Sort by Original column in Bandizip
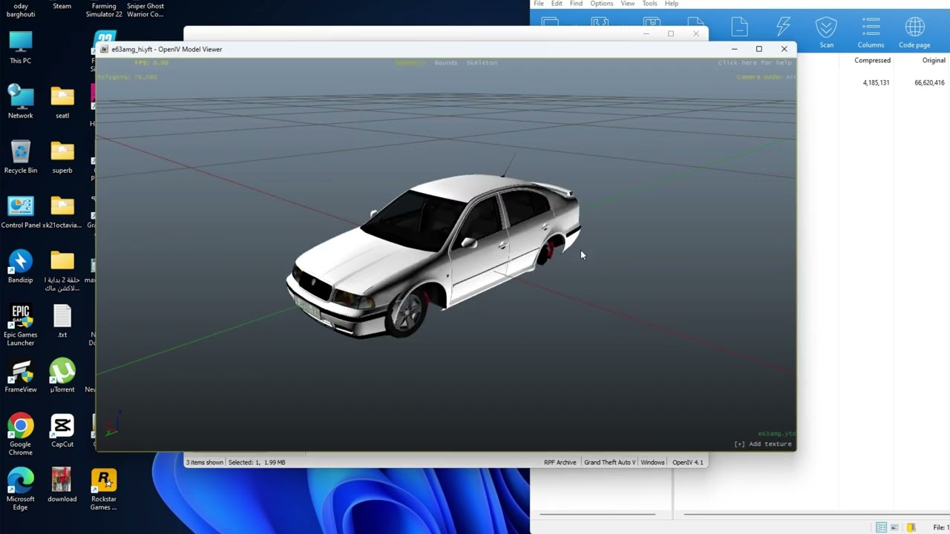The image size is (950, 534). 934,61
